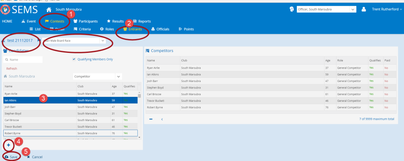Open the Competitor role dropdown
The width and height of the screenshot is (404, 161).
pos(97,76)
